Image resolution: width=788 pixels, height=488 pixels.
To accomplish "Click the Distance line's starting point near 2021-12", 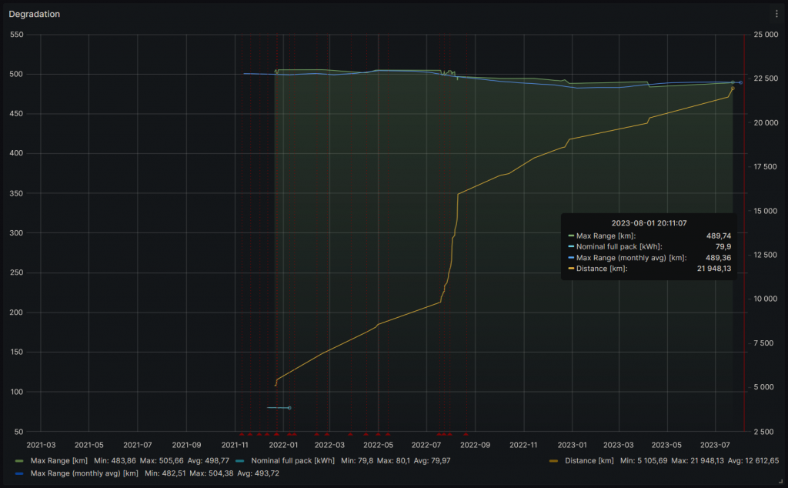I will coord(275,383).
